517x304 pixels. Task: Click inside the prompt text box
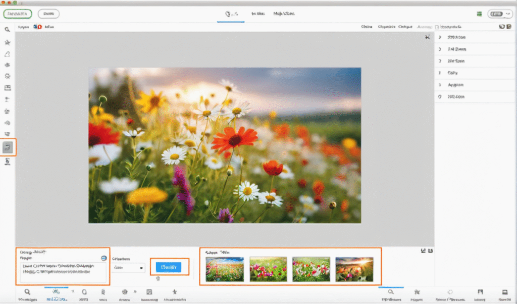click(x=64, y=271)
